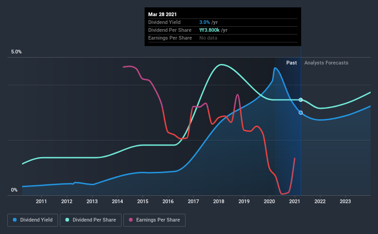Image resolution: width=378 pixels, height=234 pixels.
Task: Click the pink Earnings Per Share legend dot
Action: [131, 220]
